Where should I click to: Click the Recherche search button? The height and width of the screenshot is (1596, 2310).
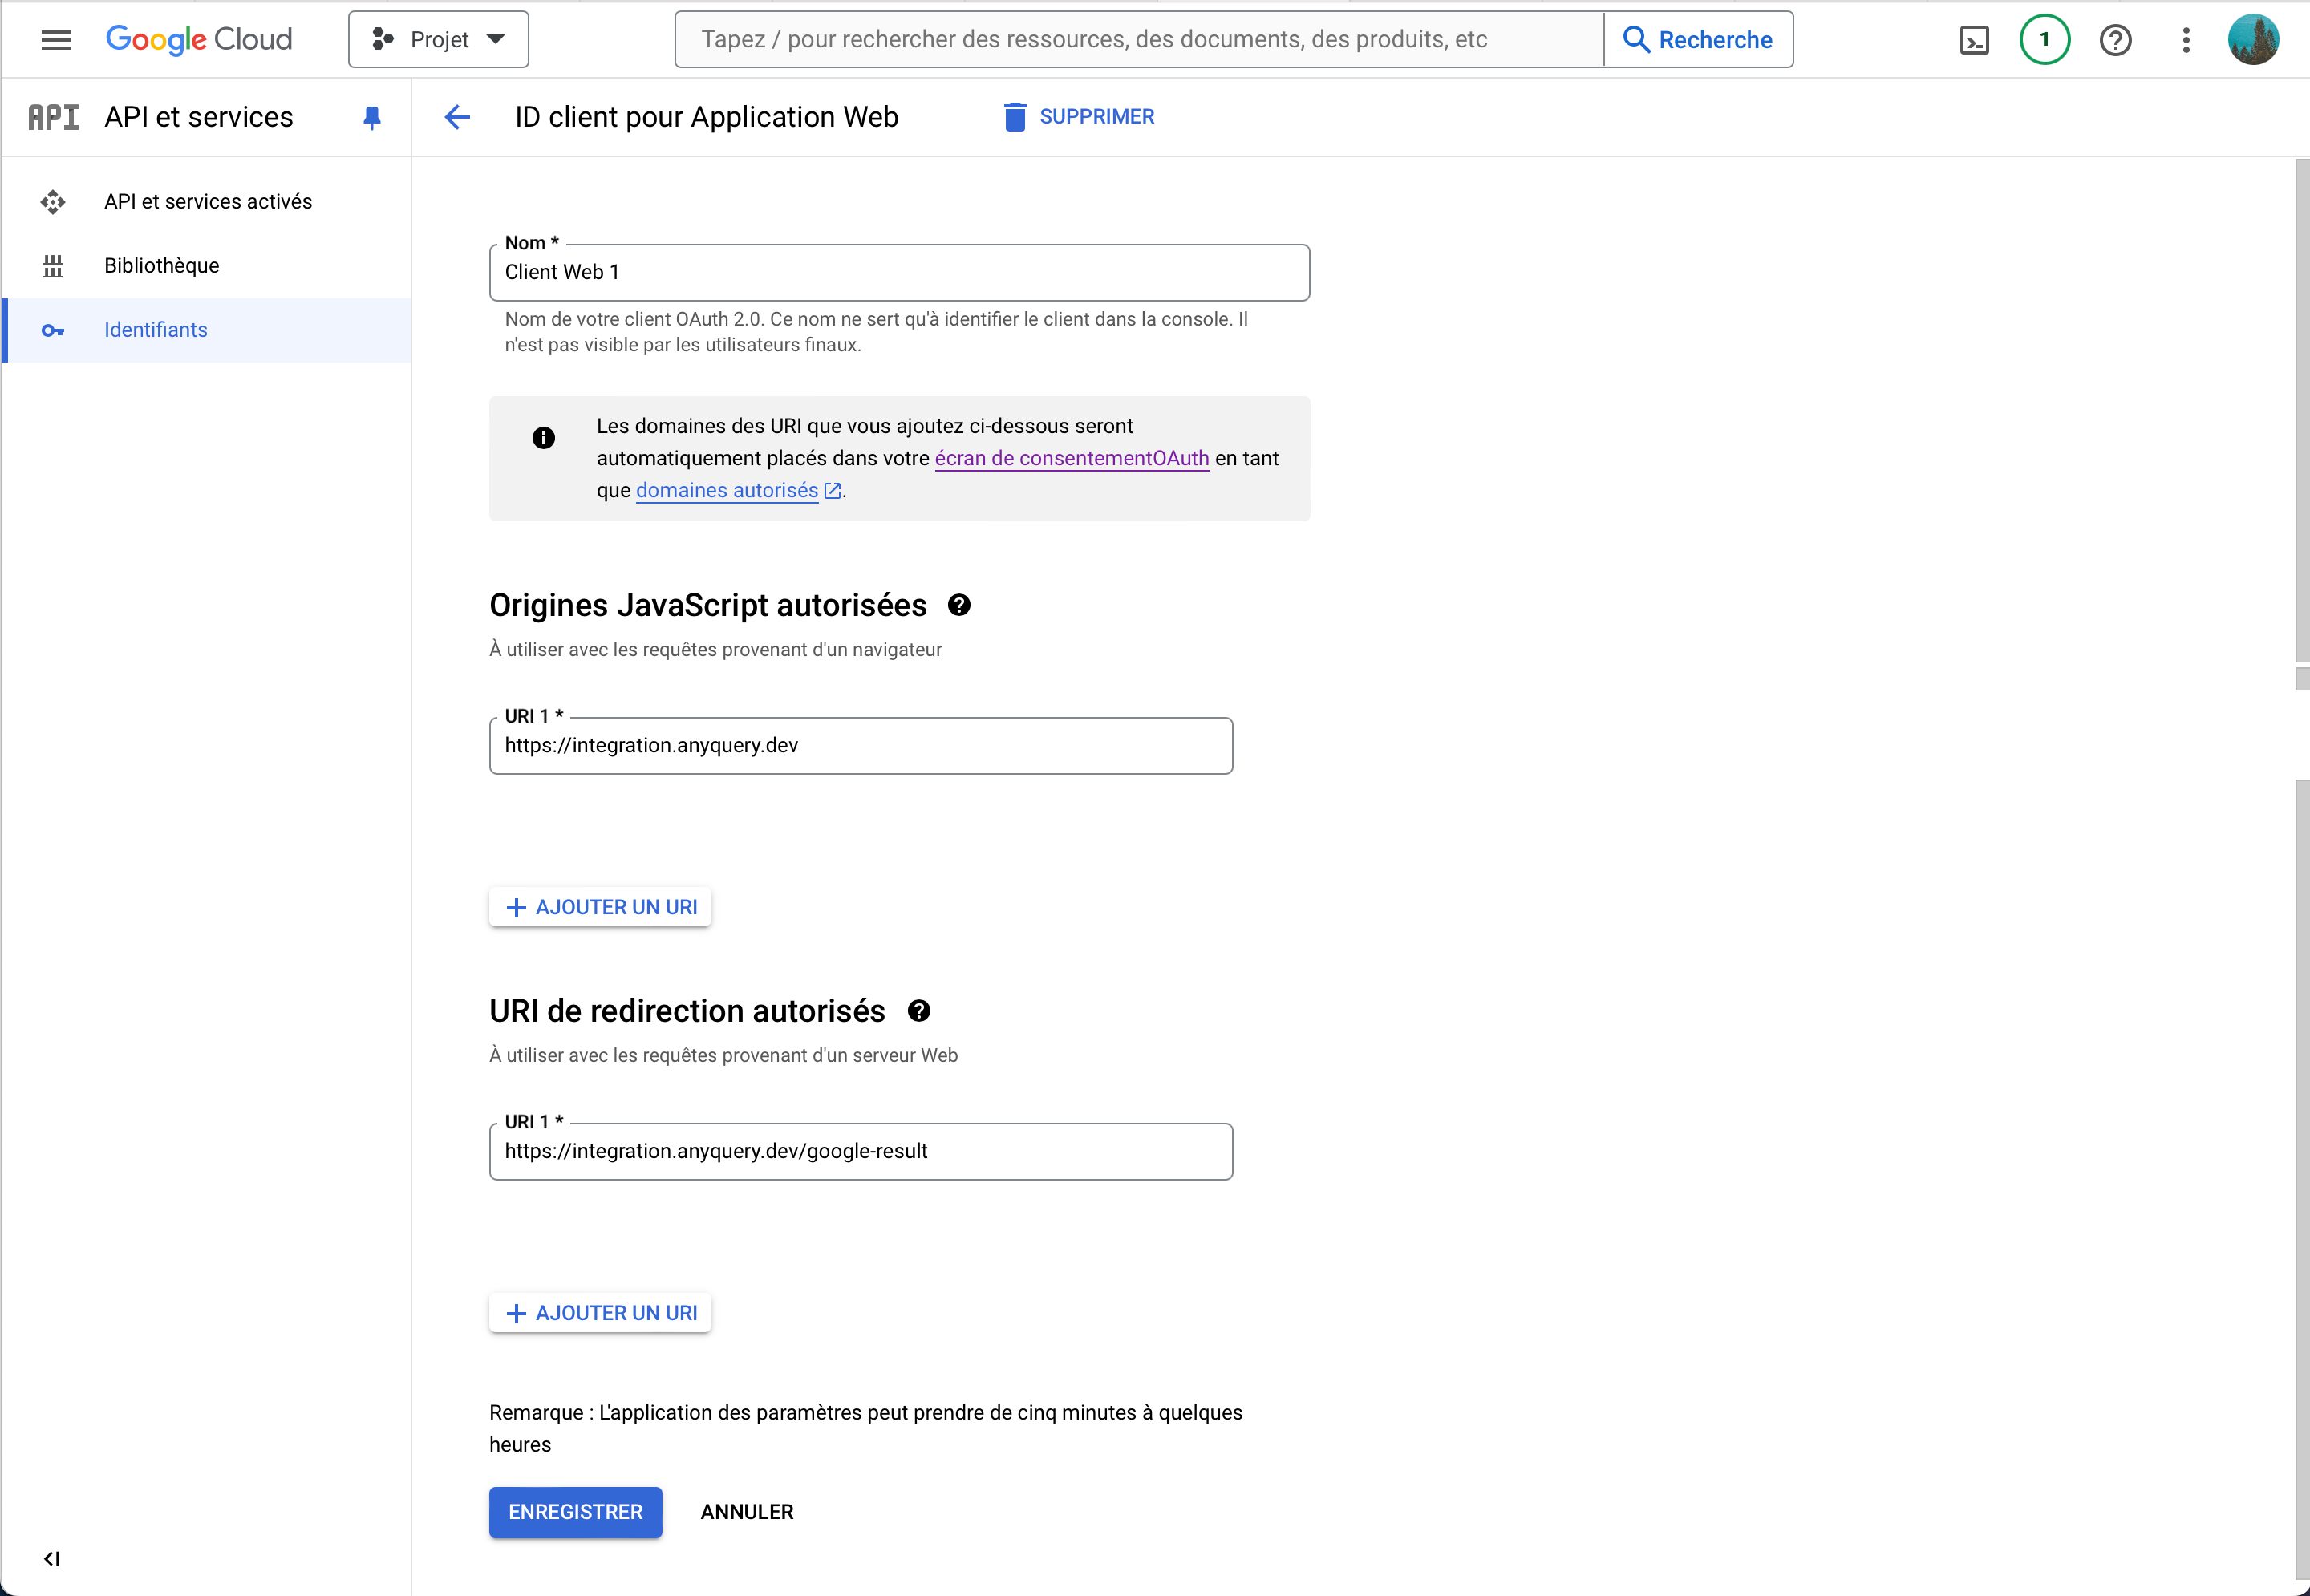[1698, 40]
